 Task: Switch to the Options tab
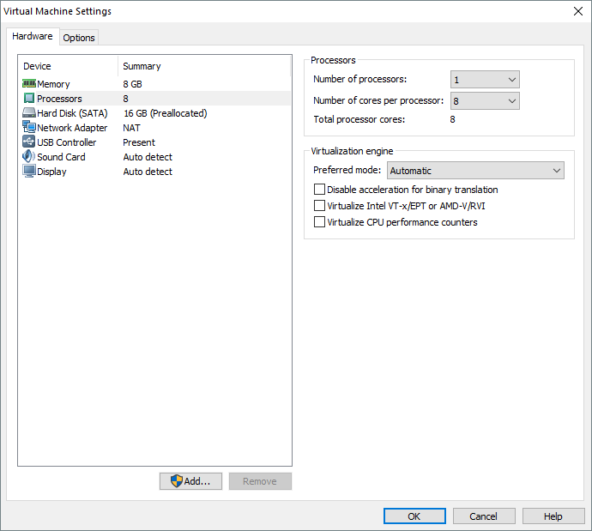coord(79,38)
